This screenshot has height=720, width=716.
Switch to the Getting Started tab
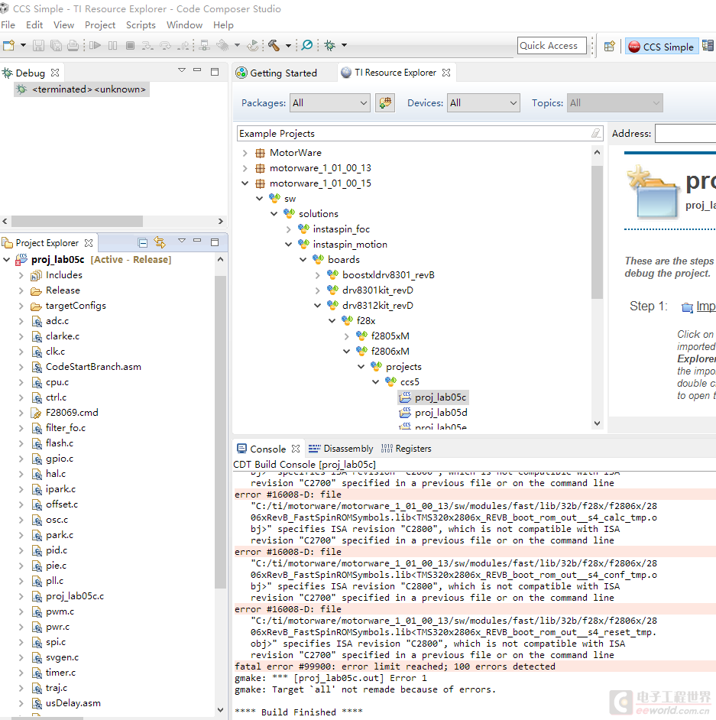(277, 73)
